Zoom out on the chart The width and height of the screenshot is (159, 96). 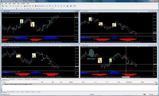(x=58, y=6)
